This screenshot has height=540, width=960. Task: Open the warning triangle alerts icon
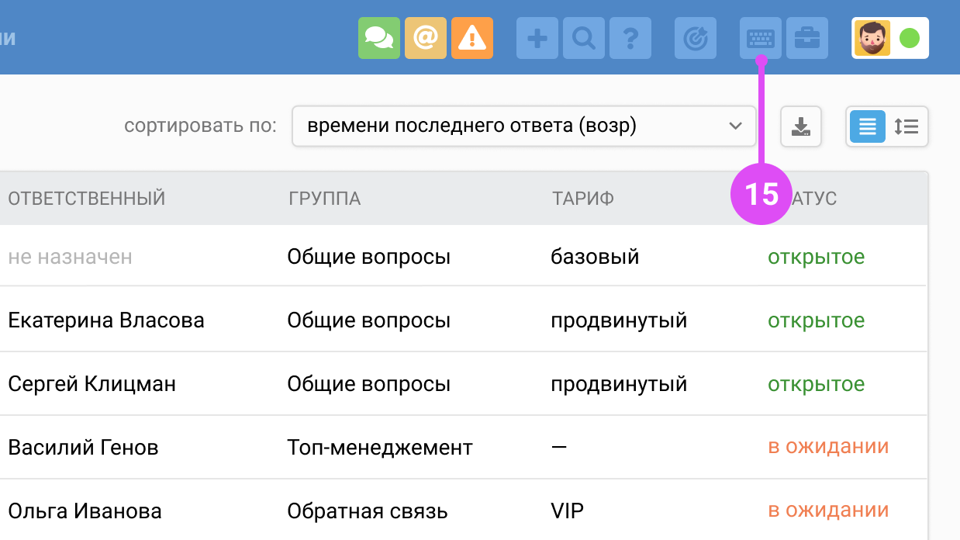click(471, 38)
